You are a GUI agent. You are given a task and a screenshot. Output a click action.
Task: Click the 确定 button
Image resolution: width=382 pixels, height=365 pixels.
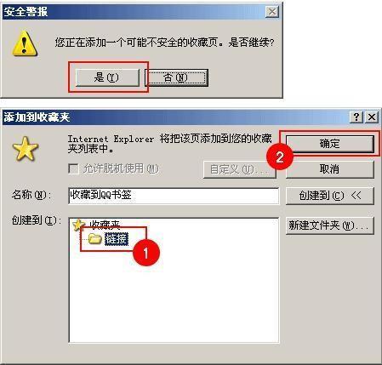pyautogui.click(x=330, y=144)
